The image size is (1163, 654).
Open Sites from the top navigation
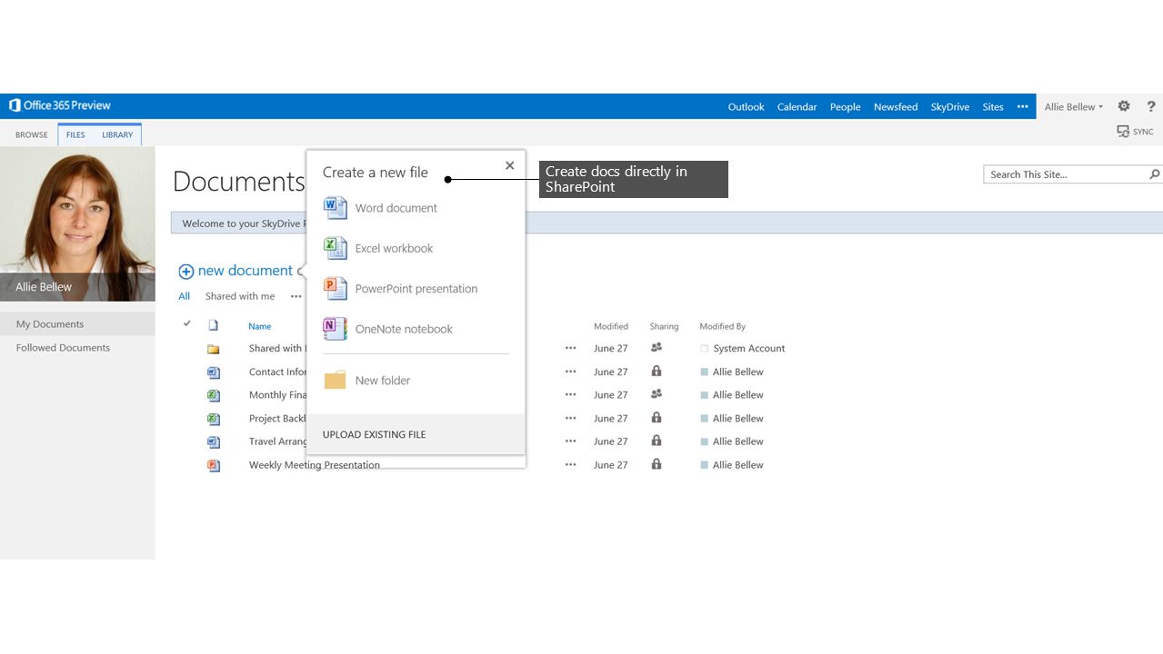[x=993, y=107]
